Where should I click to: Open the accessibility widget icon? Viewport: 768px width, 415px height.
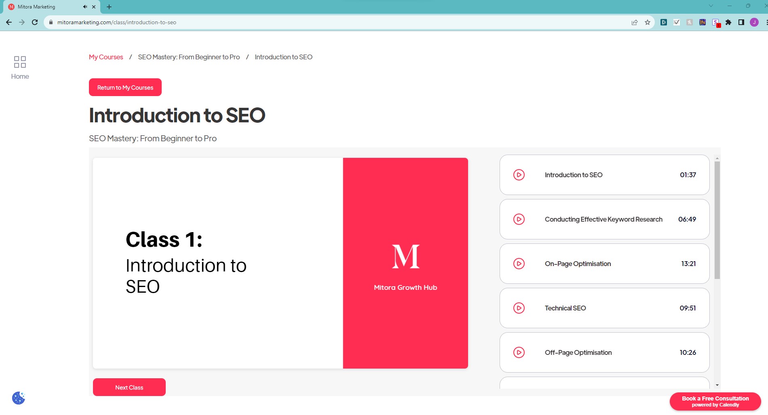click(18, 398)
